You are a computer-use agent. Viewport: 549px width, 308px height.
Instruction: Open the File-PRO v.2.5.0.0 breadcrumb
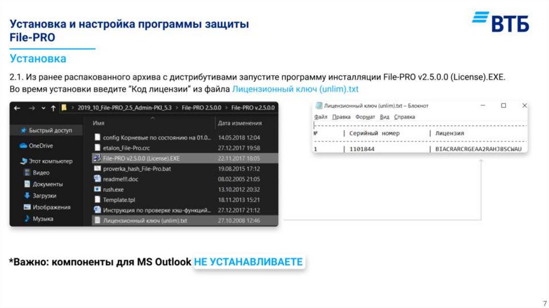click(x=253, y=107)
